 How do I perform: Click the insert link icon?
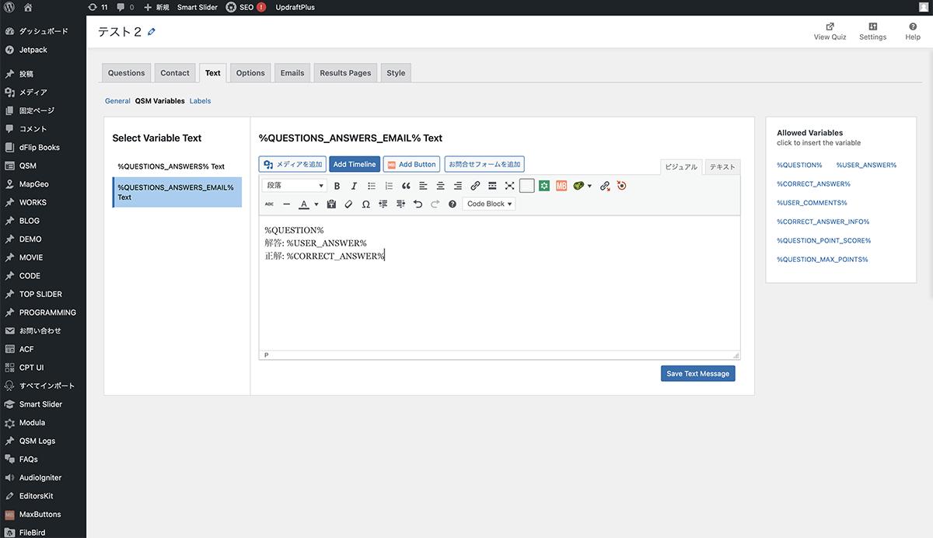(x=475, y=186)
